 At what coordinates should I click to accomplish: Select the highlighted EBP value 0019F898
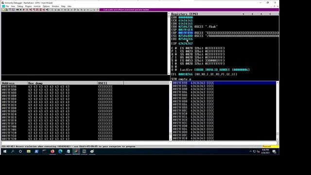click(x=186, y=33)
